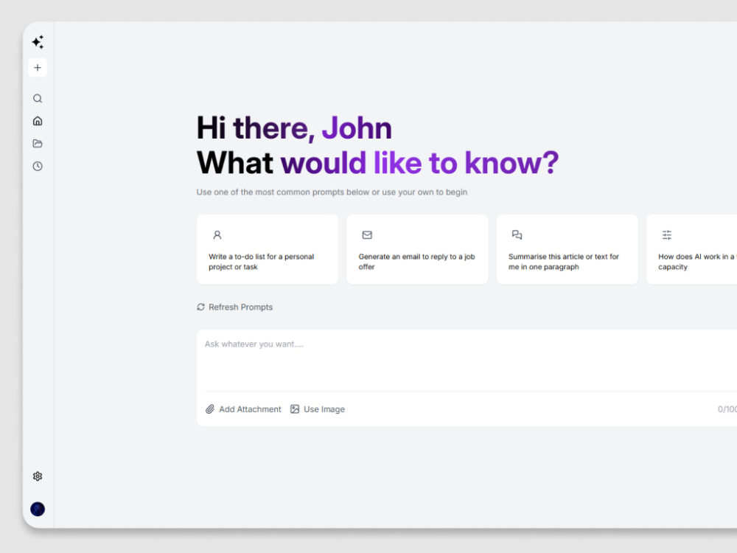Open history via the clock icon
The height and width of the screenshot is (553, 737).
[x=38, y=166]
